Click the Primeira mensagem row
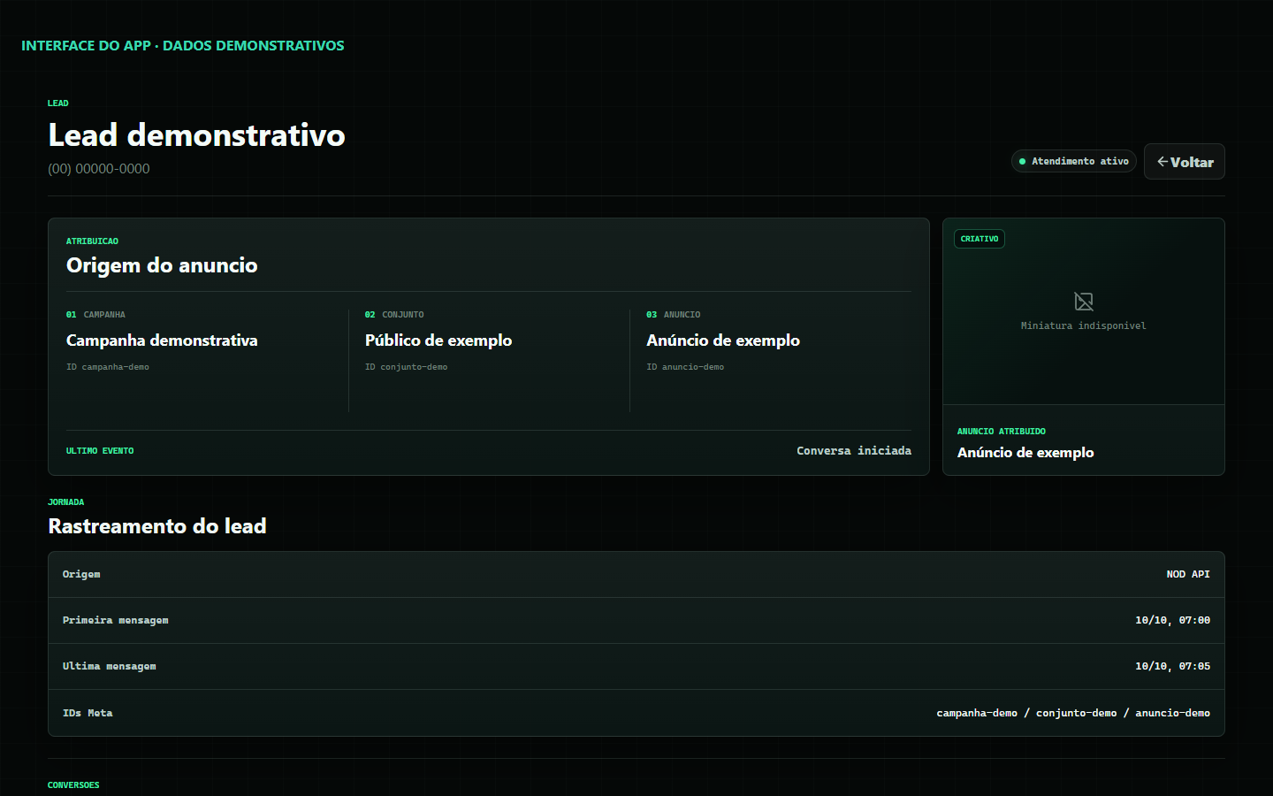Screen dimensions: 1273x796 tap(636, 621)
